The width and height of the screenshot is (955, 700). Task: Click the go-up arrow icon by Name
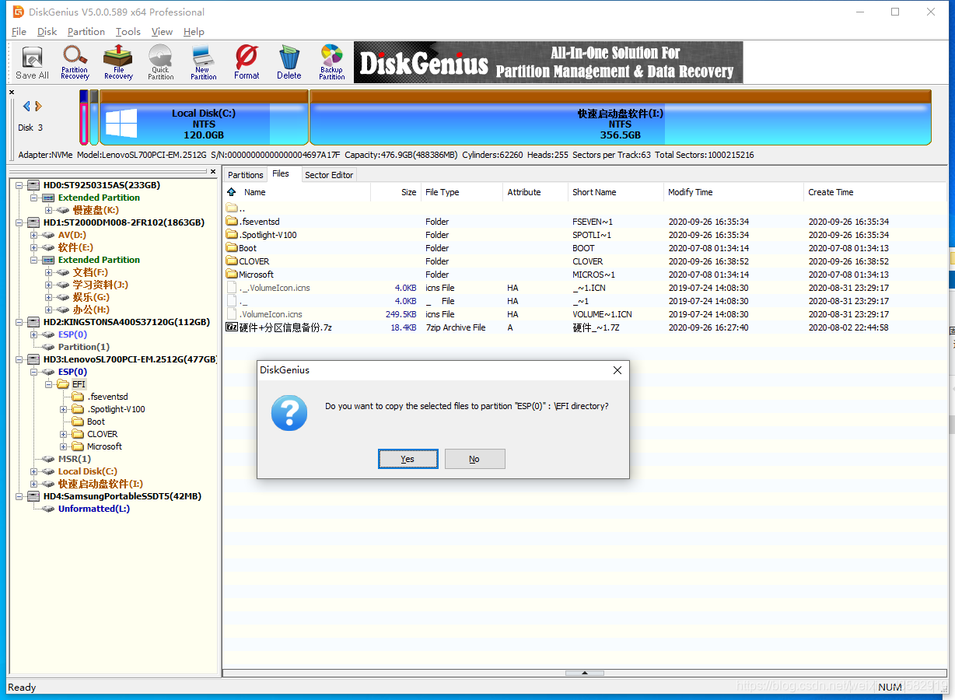pos(232,192)
